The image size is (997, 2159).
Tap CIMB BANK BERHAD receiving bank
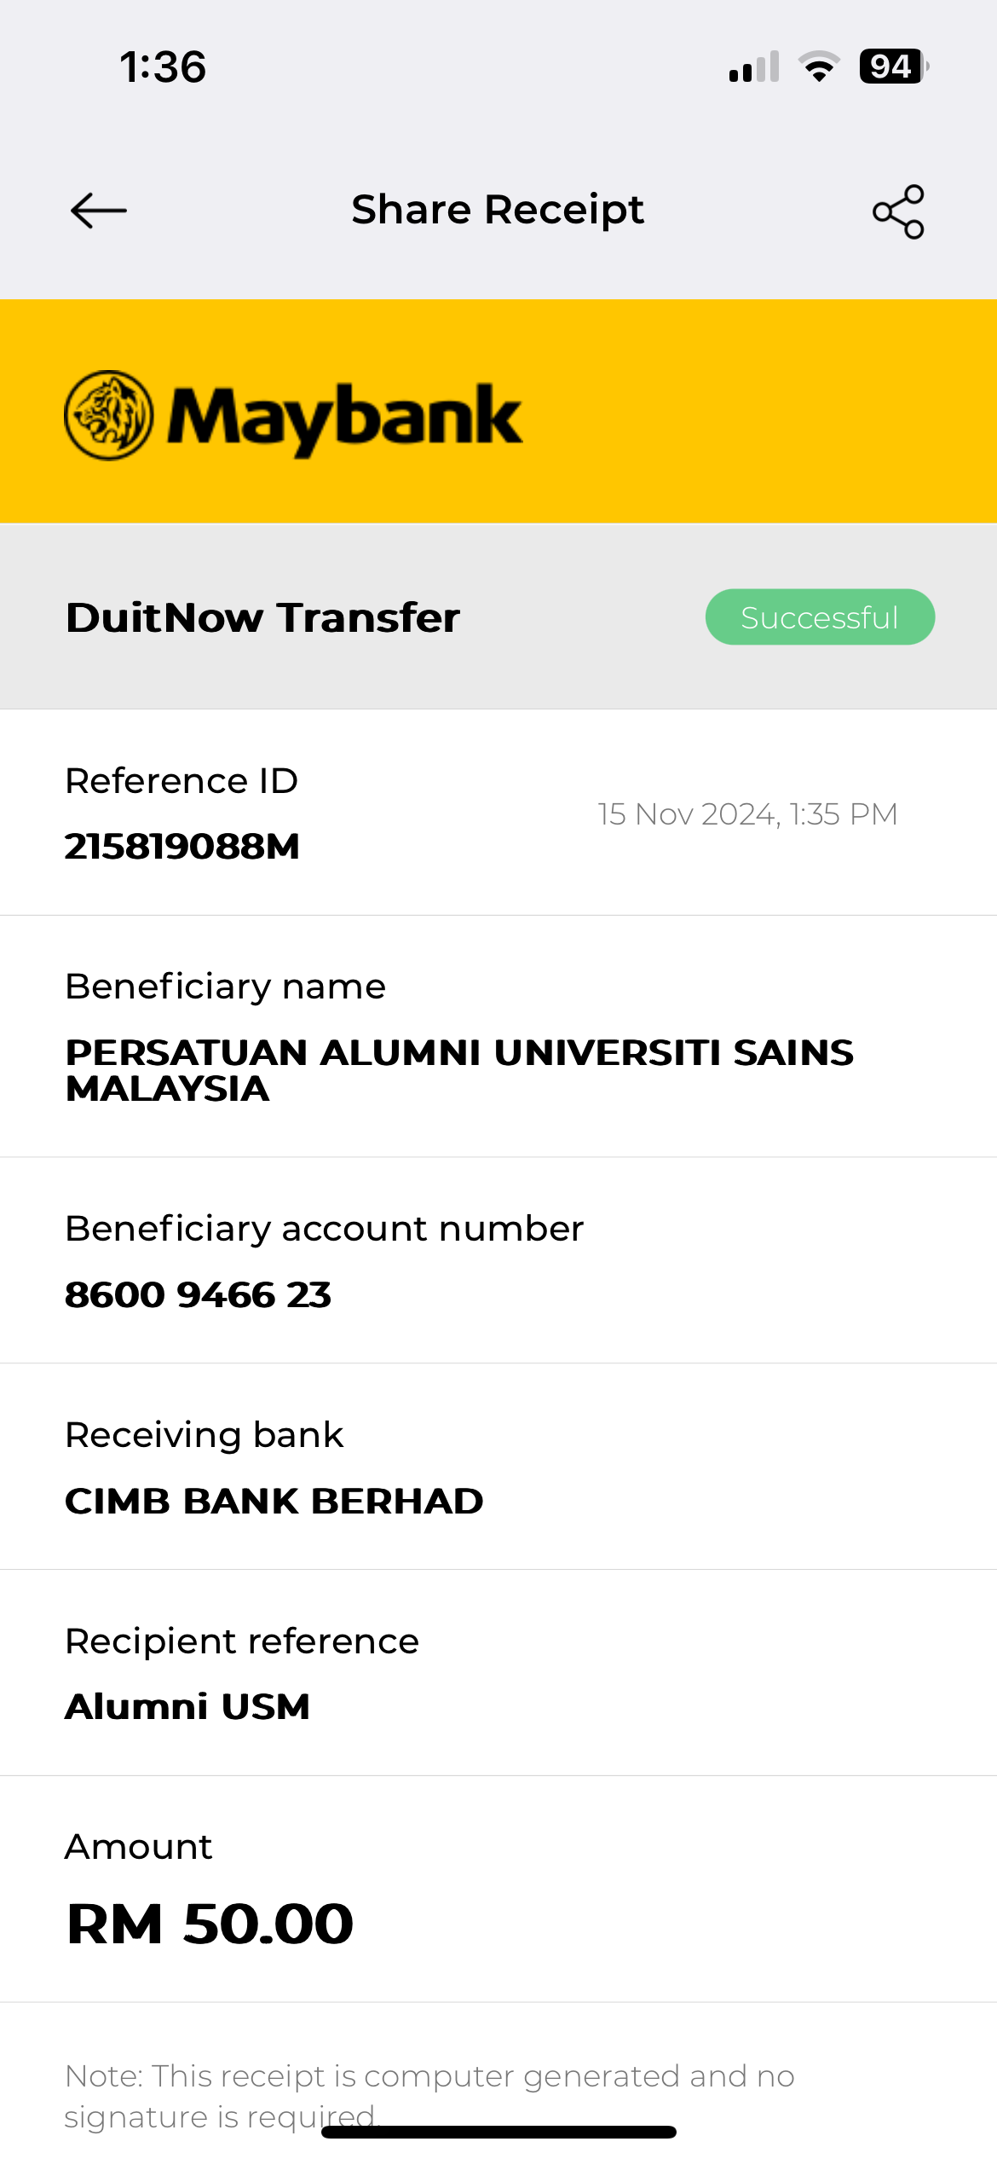274,1501
